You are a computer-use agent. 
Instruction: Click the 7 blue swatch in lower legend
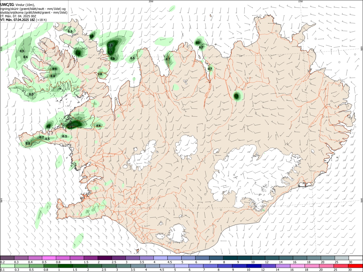210,266
